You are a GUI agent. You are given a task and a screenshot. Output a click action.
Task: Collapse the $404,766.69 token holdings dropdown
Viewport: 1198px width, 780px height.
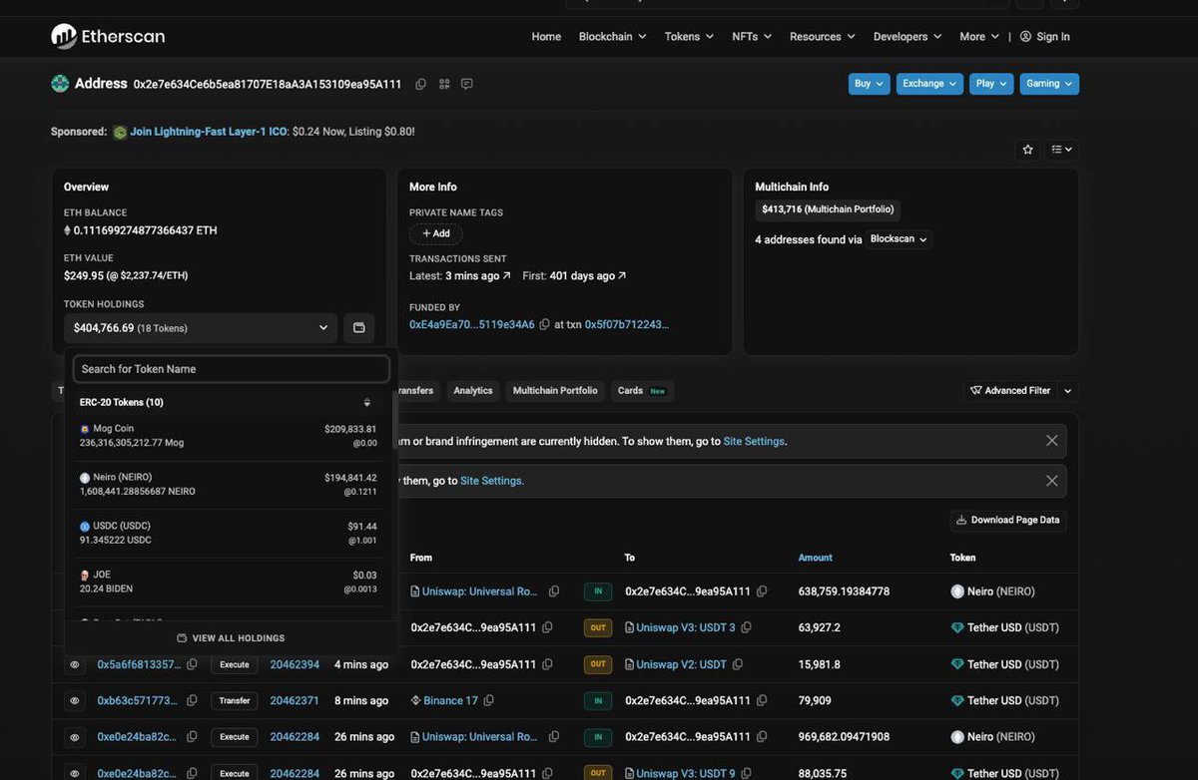[x=201, y=328]
